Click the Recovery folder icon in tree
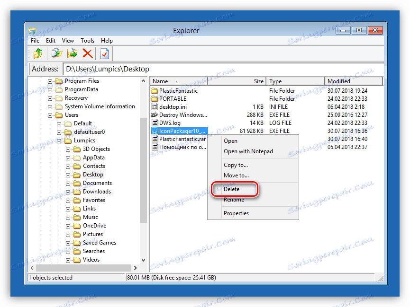This screenshot has width=410, height=307. click(x=59, y=98)
